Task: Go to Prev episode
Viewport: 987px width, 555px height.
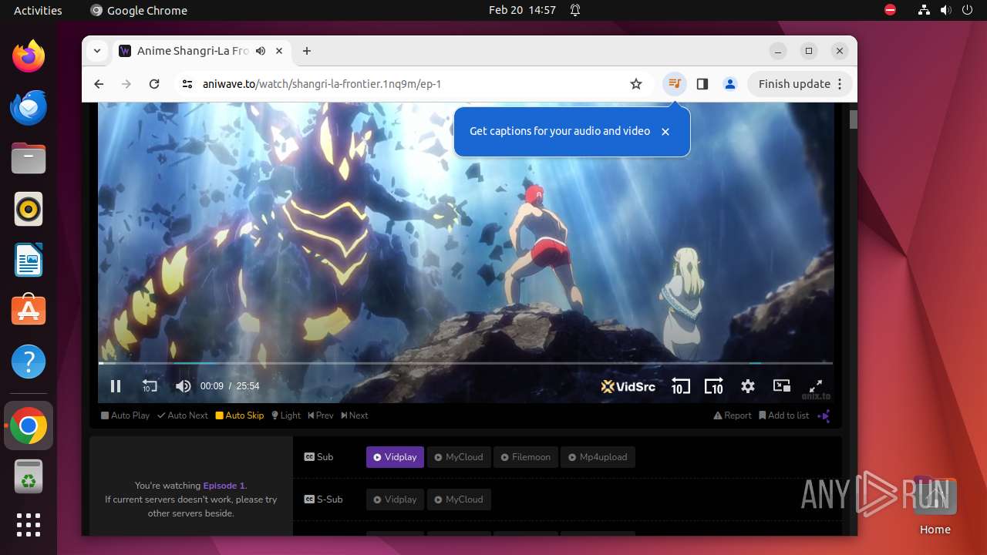Action: [321, 415]
